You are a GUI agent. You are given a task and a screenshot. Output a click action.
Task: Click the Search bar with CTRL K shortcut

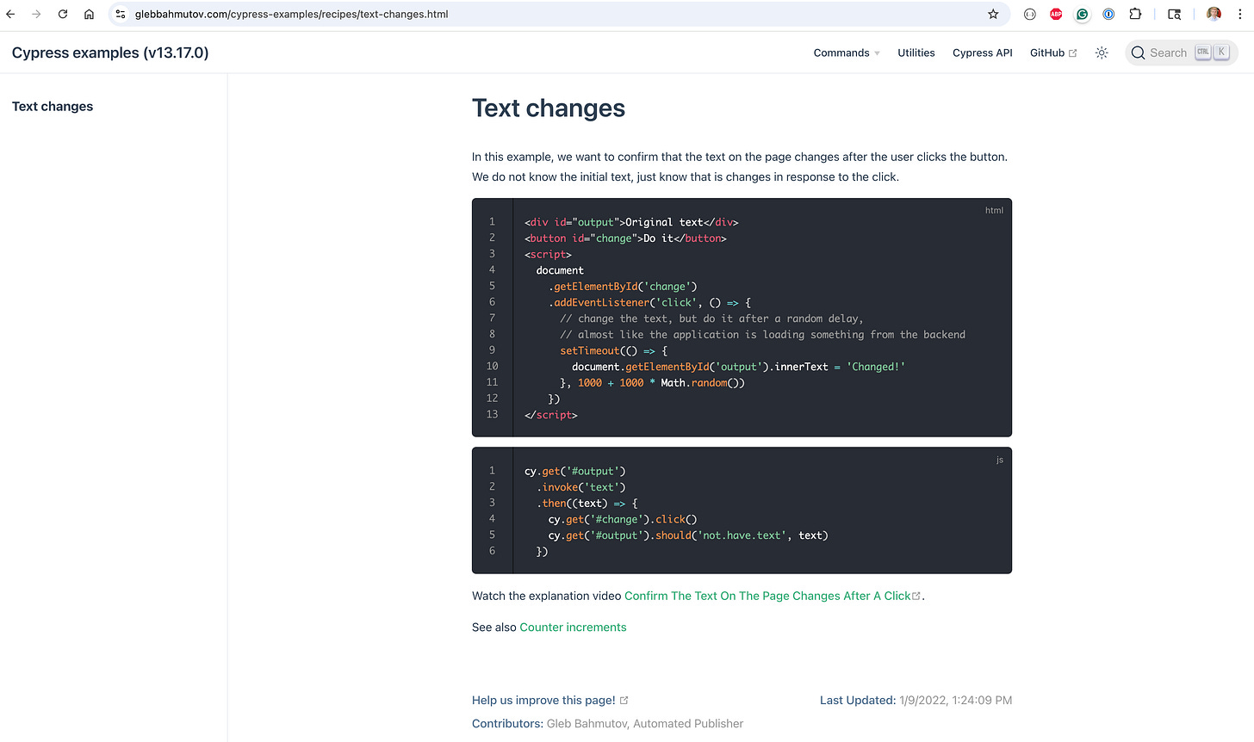[1181, 53]
